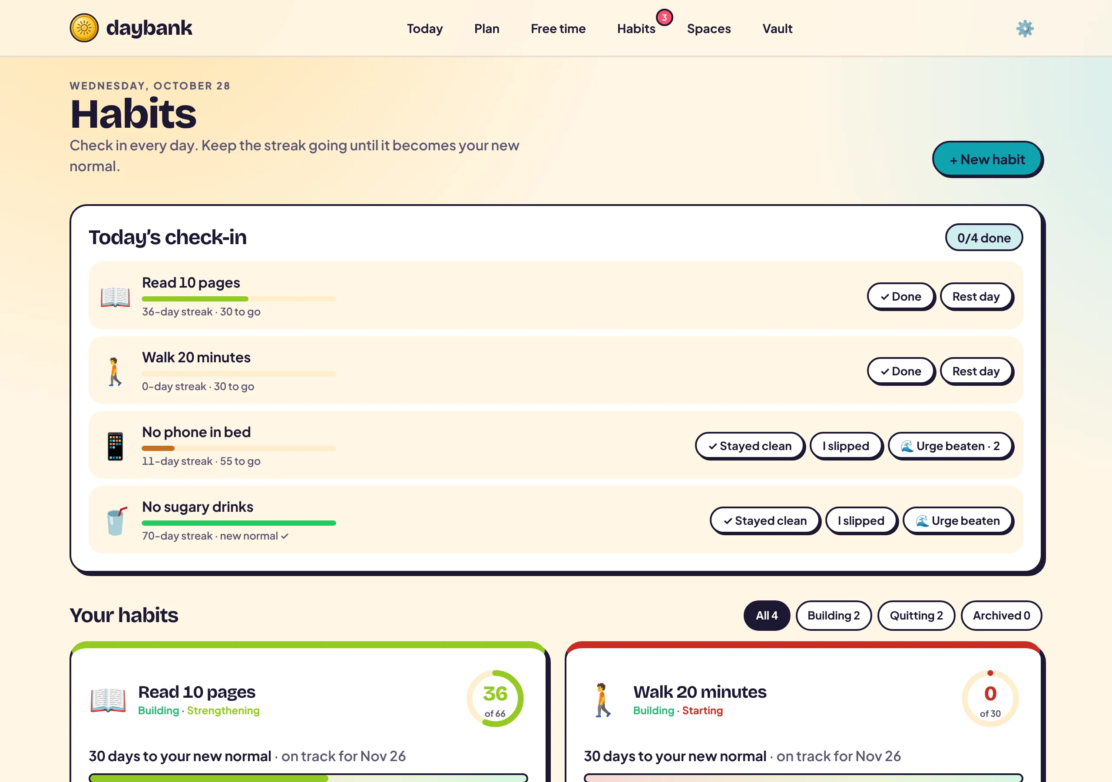Select I slipped for No phone in bed
This screenshot has width=1112, height=782.
(846, 446)
